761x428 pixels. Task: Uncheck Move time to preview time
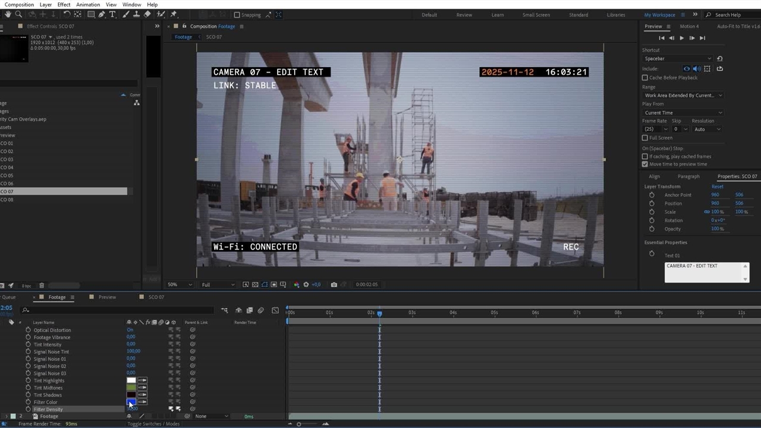tap(645, 164)
